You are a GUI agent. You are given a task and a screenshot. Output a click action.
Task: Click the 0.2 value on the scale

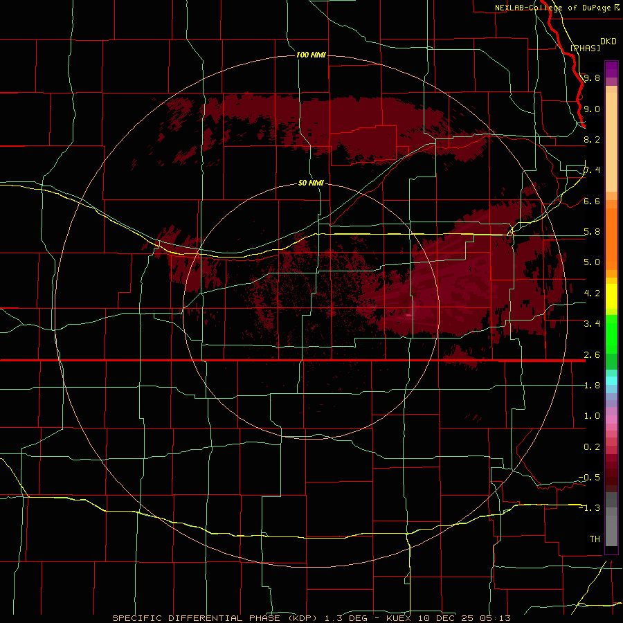[592, 447]
